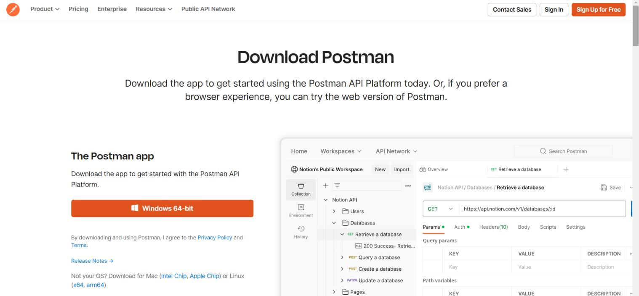Viewport: 639px width, 296px height.
Task: Expand the Query a database request
Action: 342,257
